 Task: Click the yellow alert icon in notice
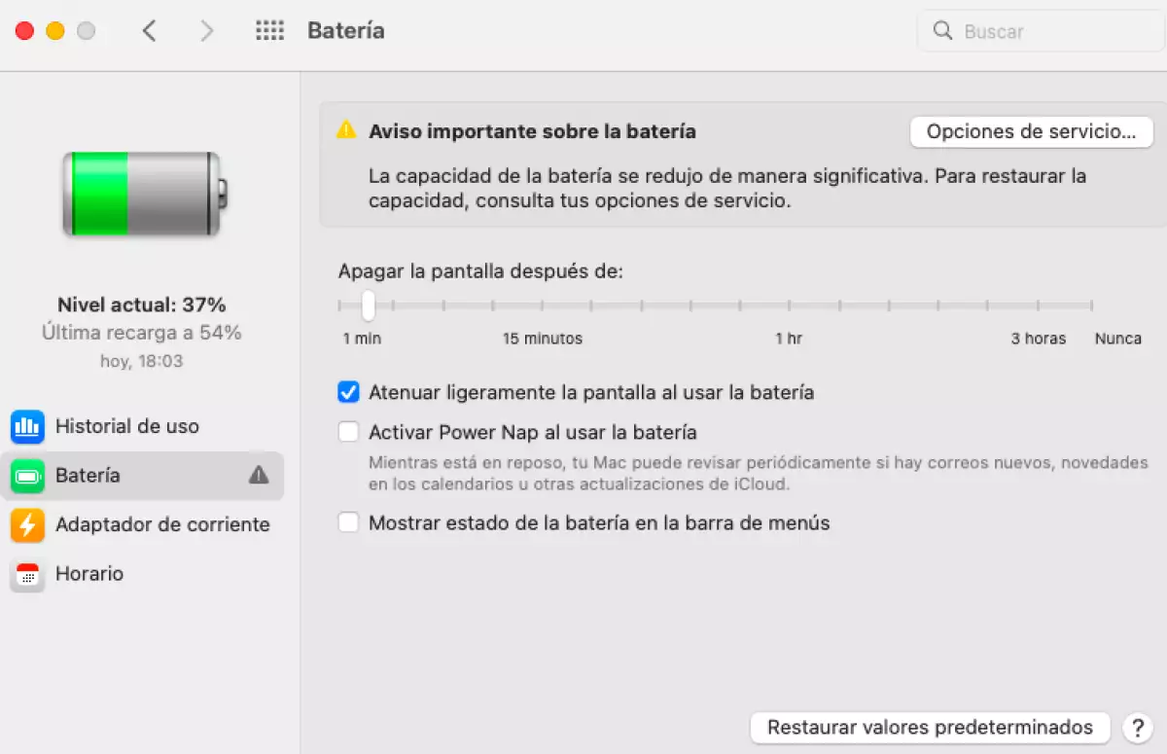(346, 130)
